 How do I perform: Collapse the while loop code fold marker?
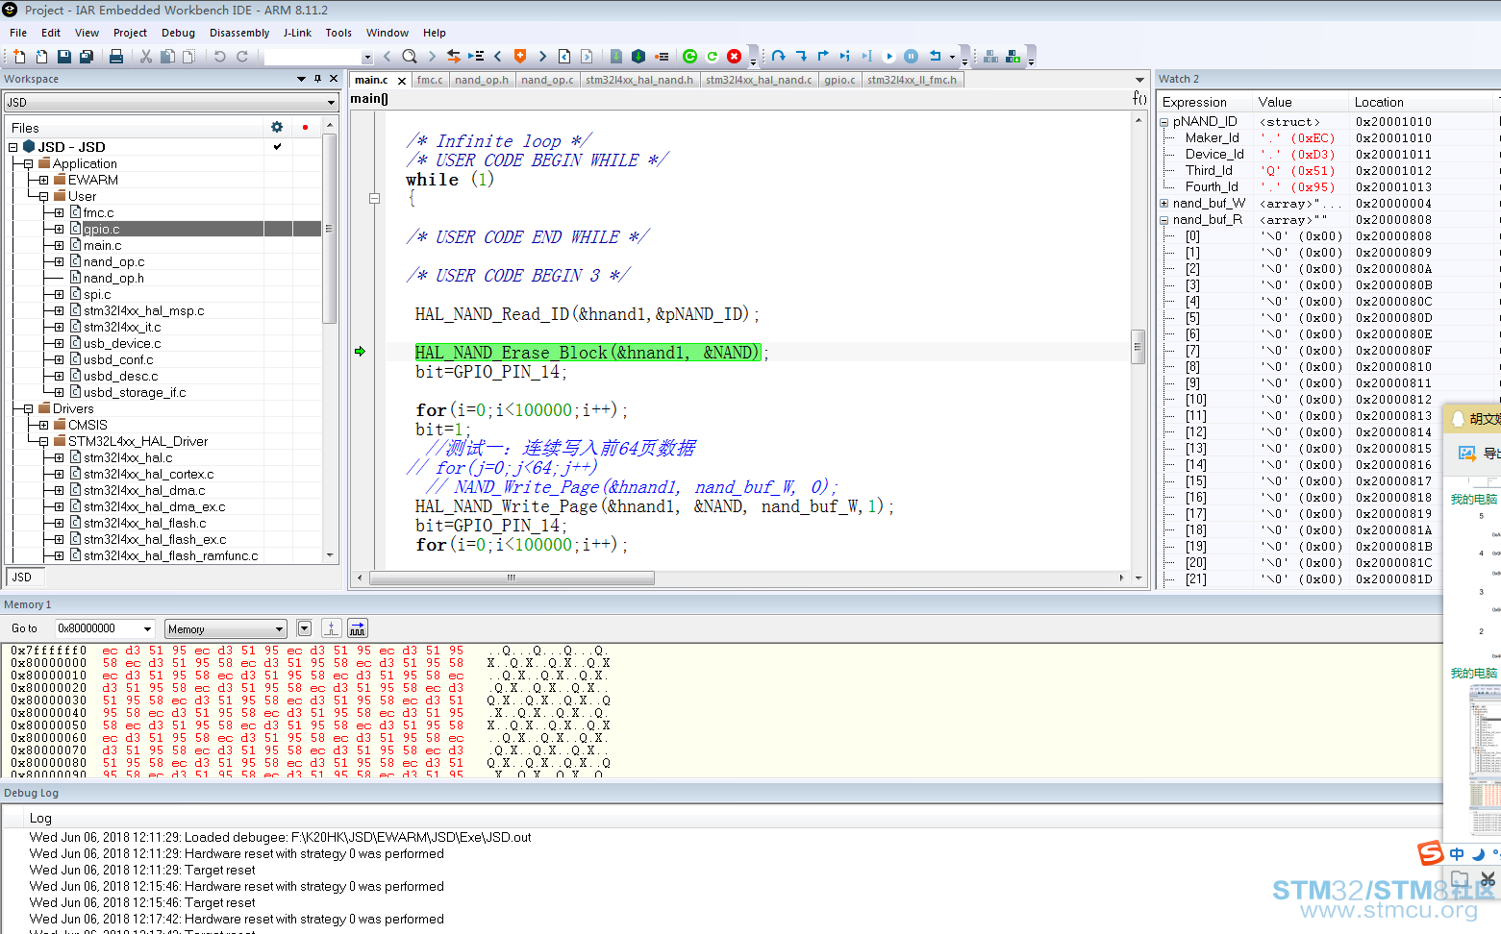click(x=375, y=199)
